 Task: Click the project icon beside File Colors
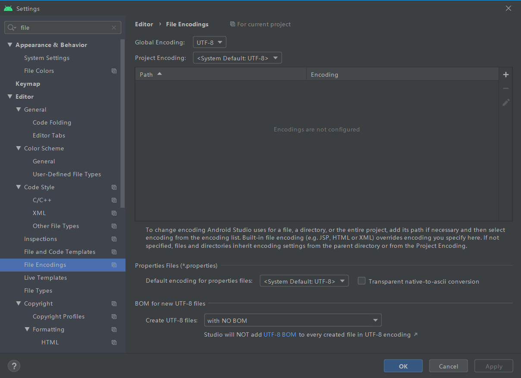coord(114,71)
